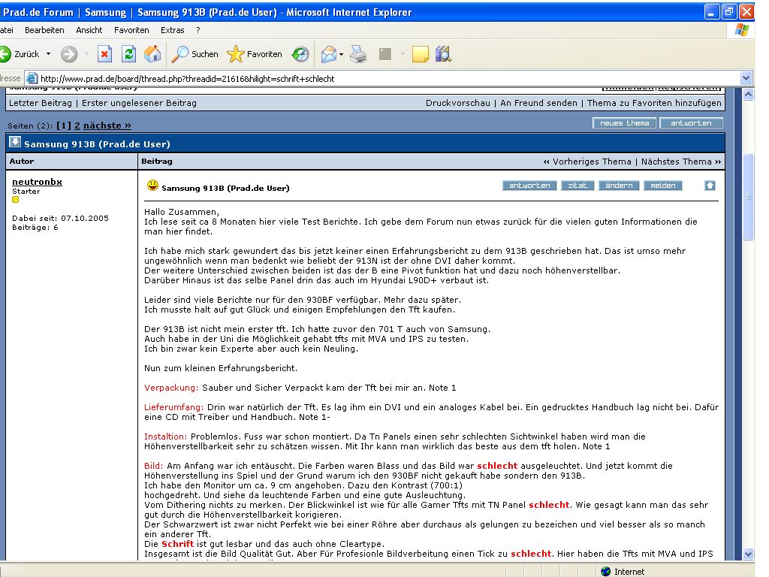Click the down-arrow icon beside thread title

[x=15, y=142]
